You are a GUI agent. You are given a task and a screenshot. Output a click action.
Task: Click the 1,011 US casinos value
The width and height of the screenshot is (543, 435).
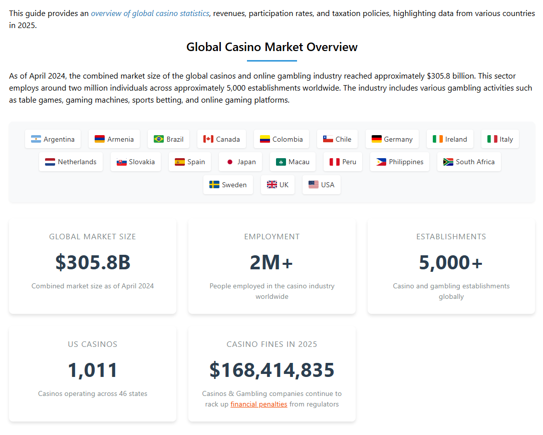click(93, 370)
